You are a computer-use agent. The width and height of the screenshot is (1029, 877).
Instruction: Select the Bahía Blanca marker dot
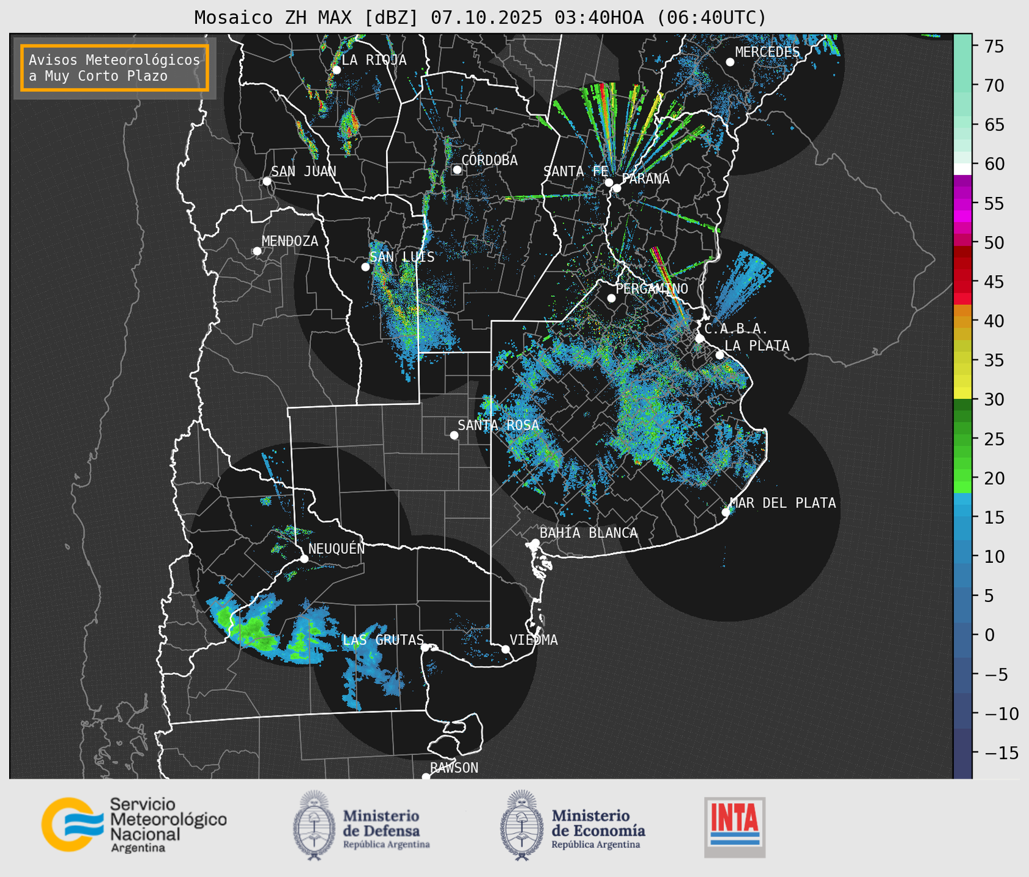[535, 543]
